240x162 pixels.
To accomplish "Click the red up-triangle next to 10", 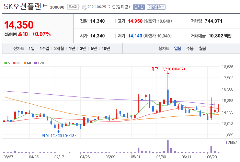I will coord(20,34).
